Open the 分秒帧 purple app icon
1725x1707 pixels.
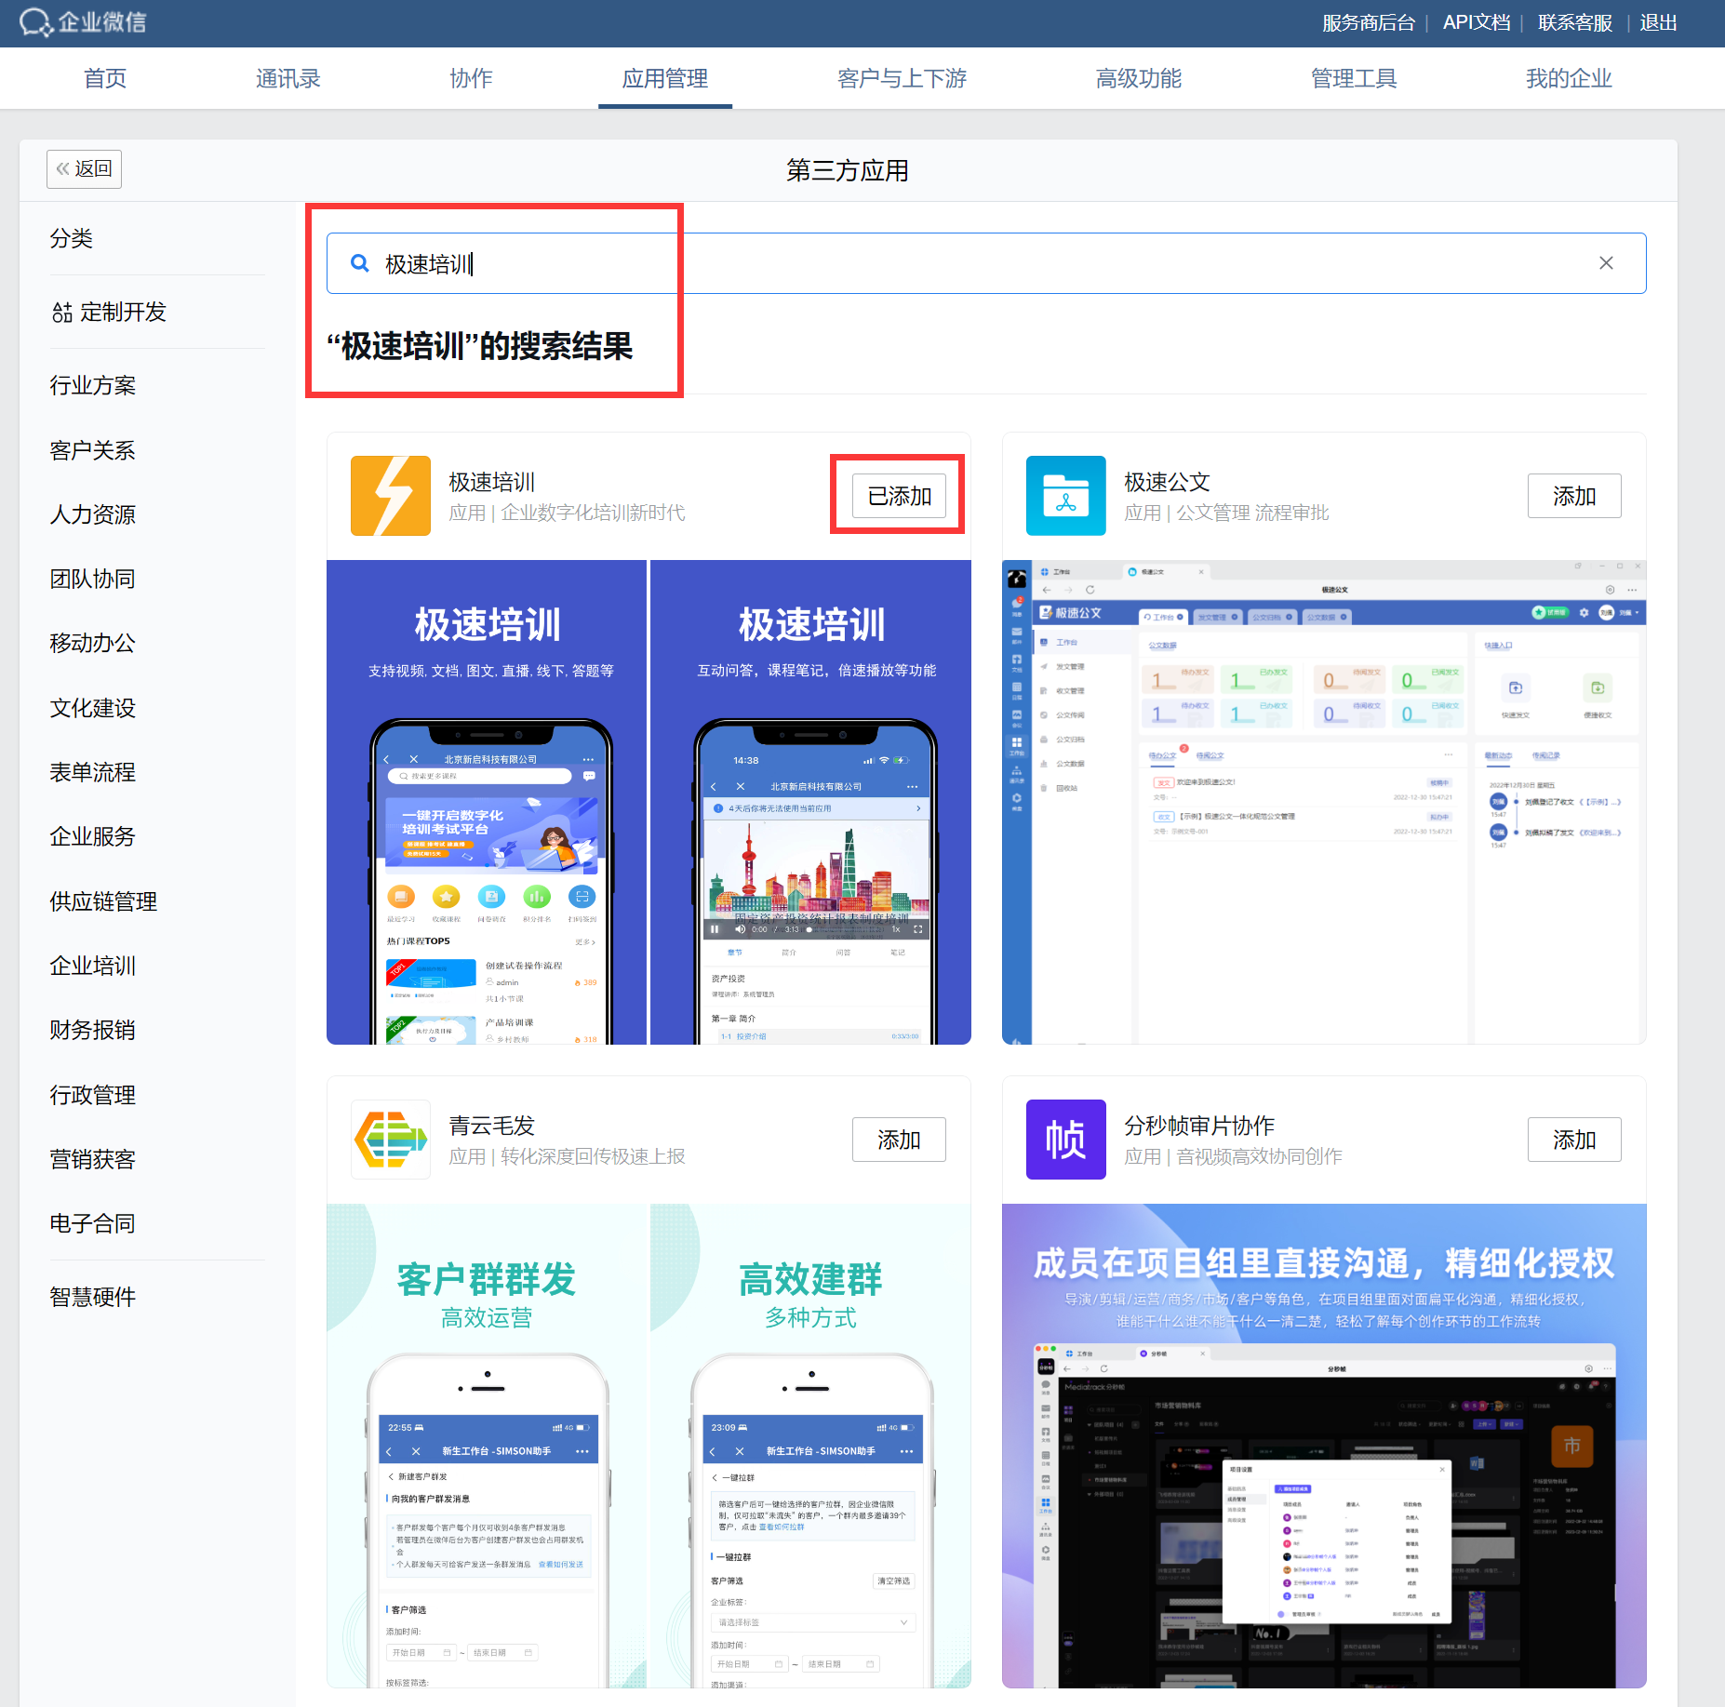coord(1066,1140)
